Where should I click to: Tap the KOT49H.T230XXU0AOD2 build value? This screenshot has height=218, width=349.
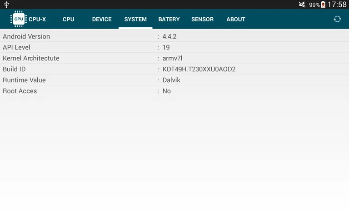pyautogui.click(x=199, y=69)
